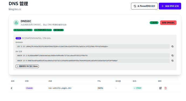Click the 操作 column header
The height and width of the screenshot is (101, 186).
click(x=160, y=81)
